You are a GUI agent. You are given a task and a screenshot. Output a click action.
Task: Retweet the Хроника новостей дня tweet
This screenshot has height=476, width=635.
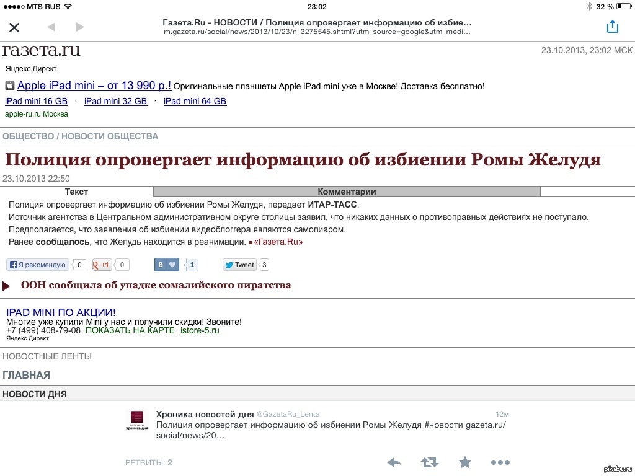tap(429, 462)
